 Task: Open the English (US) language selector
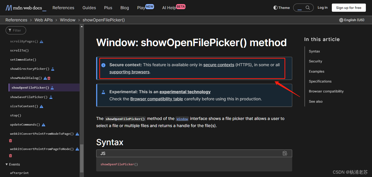click(352, 20)
